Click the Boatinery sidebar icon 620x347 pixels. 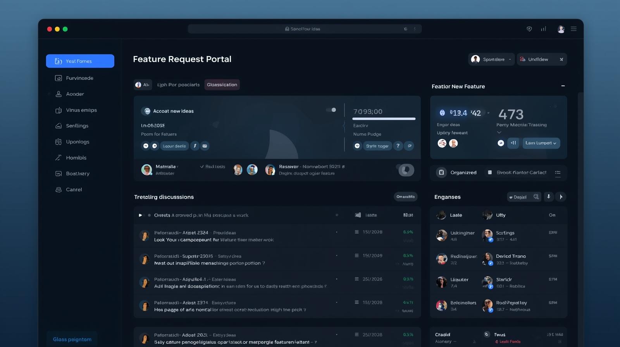(59, 173)
